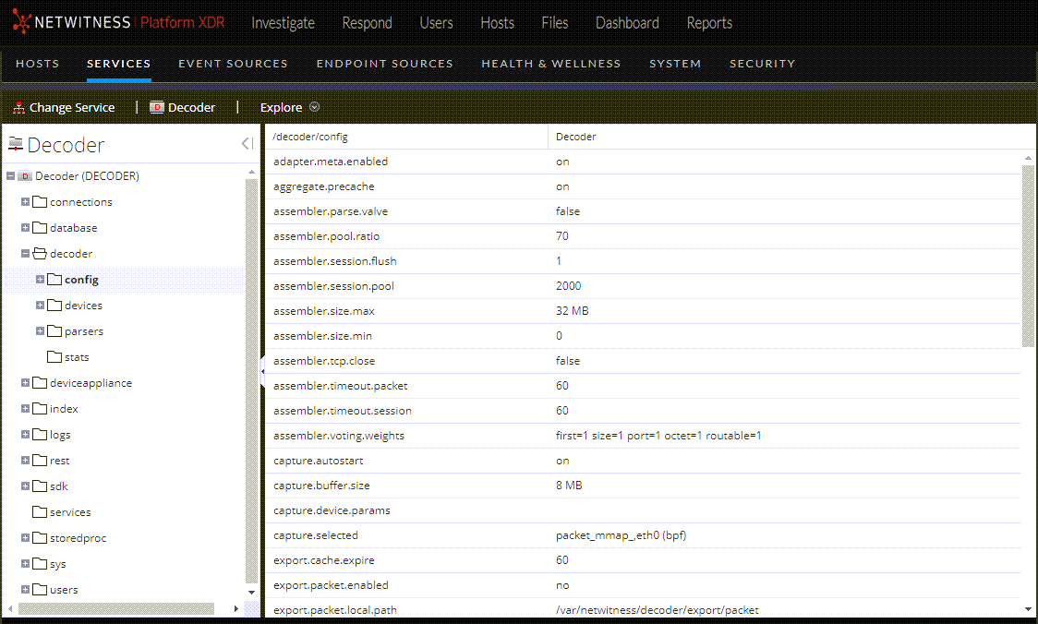Collapse the explorer panel using the chevron icon

247,143
